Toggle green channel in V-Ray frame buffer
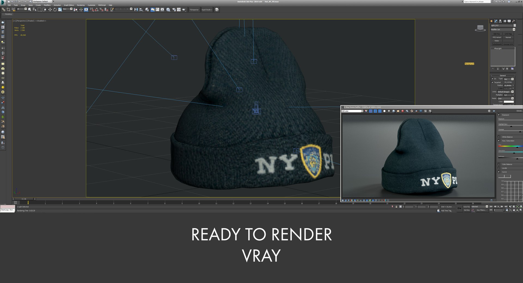The image size is (523, 283). pos(375,111)
